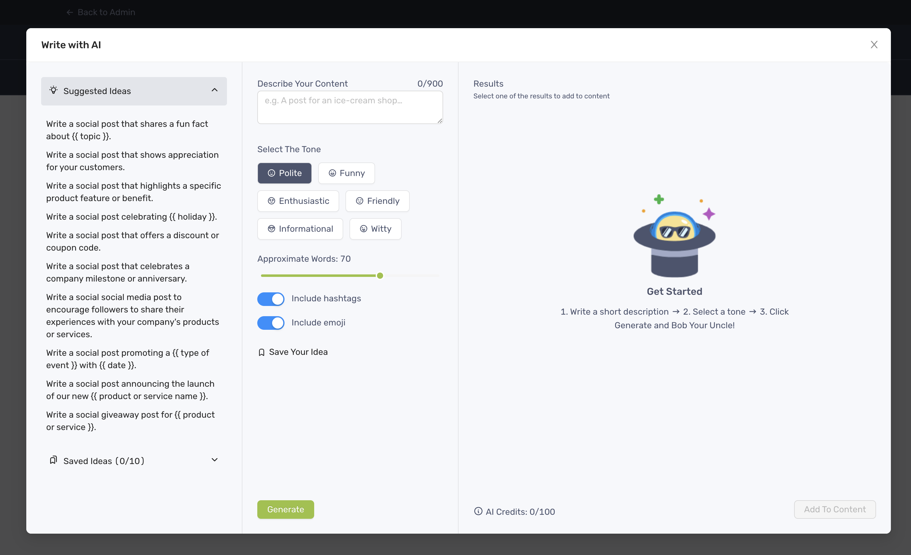Click the Back to Admin arrow
This screenshot has height=555, width=911.
70,12
